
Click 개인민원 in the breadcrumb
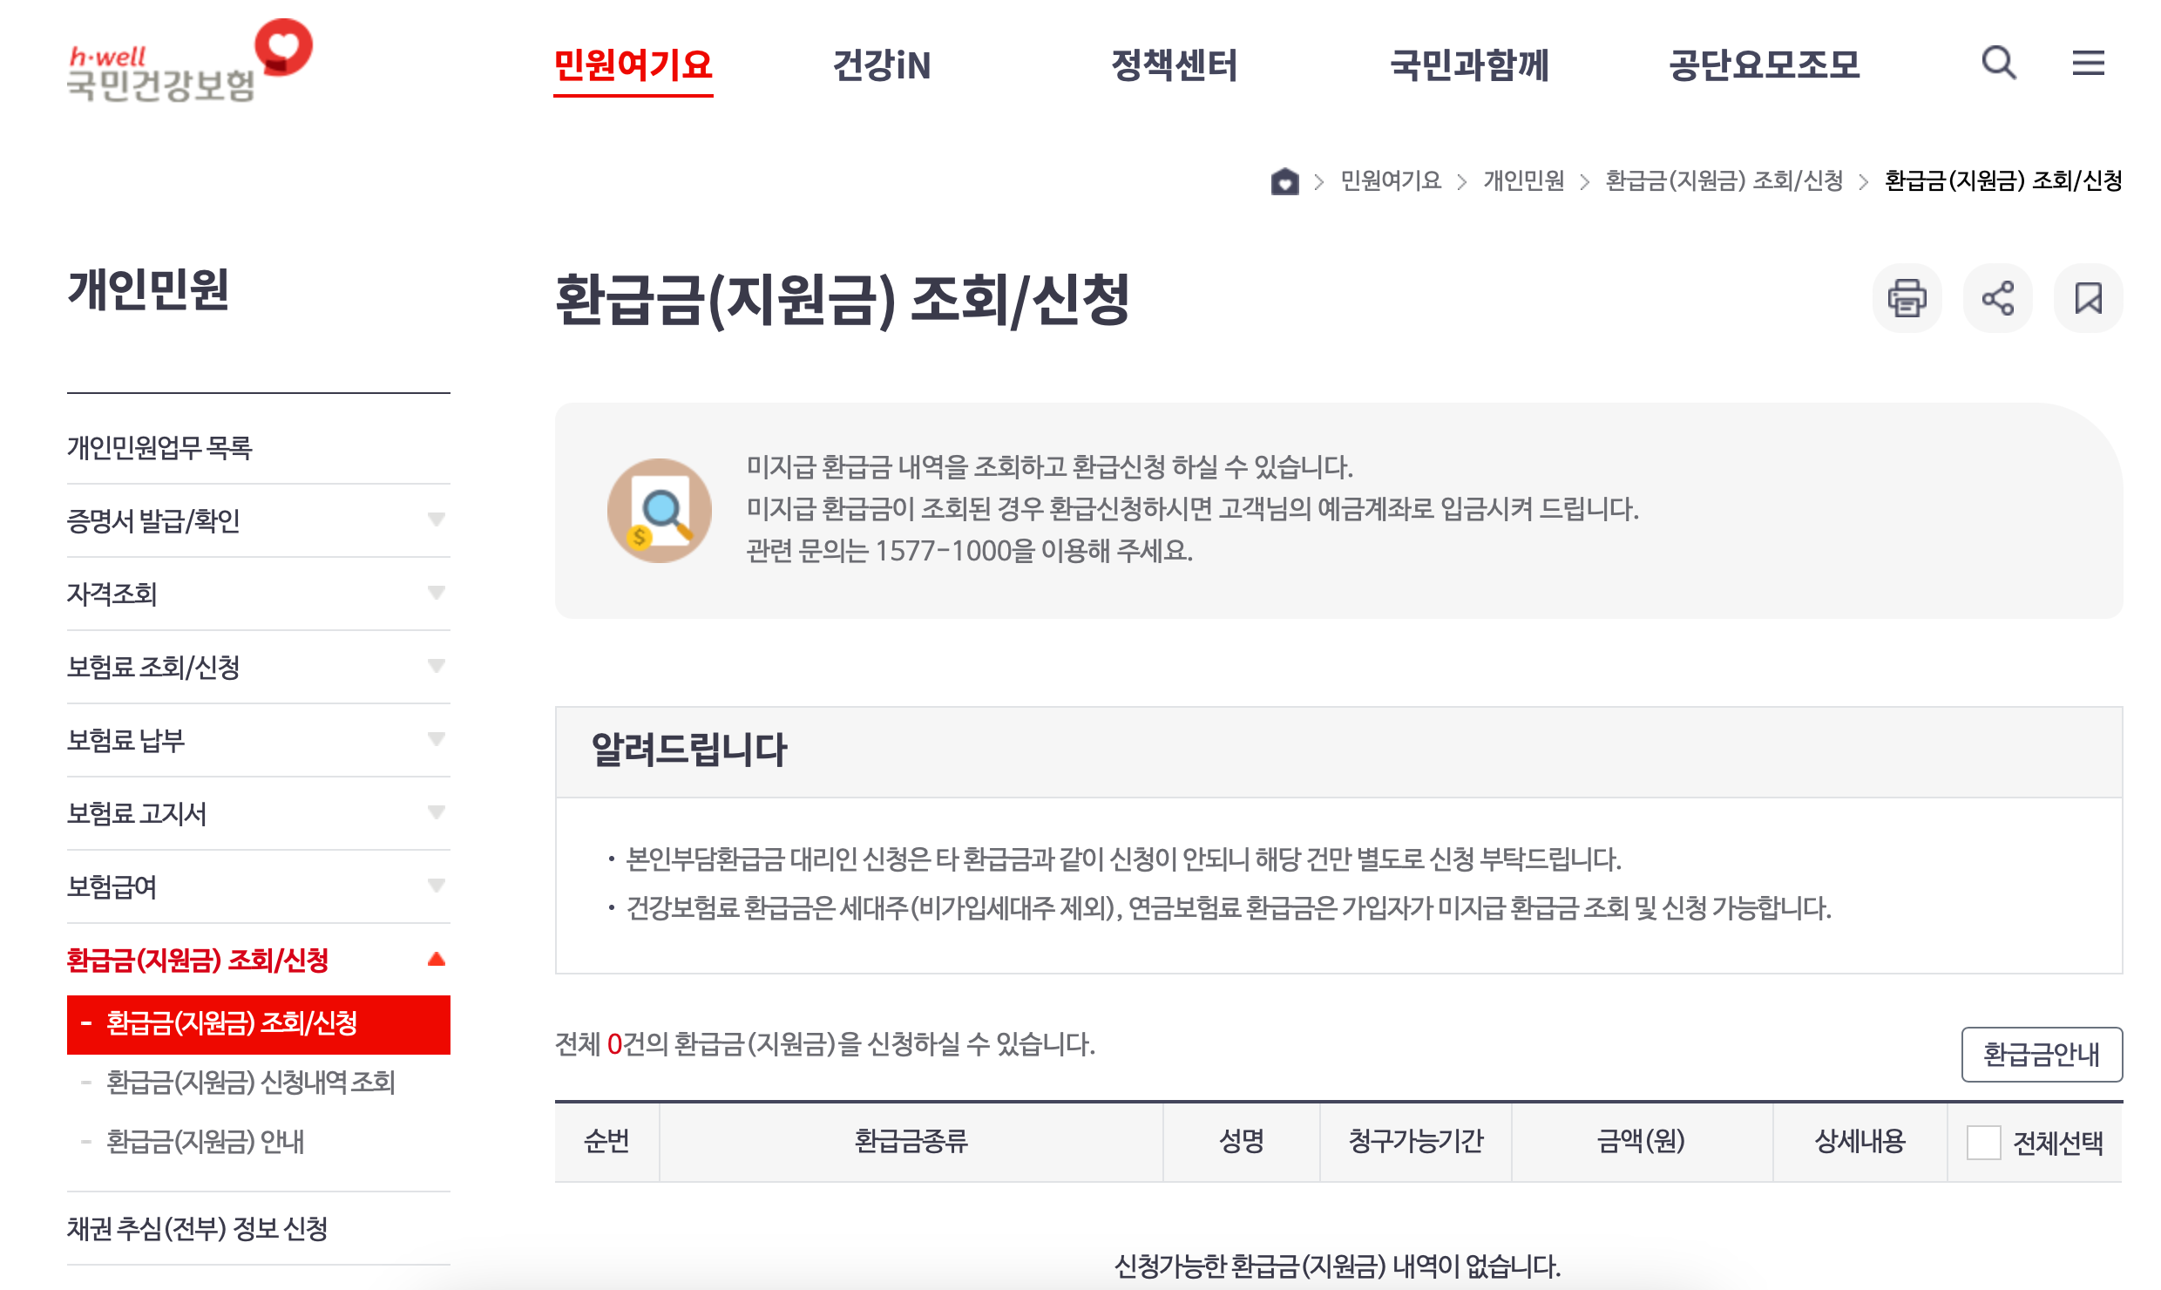[1523, 181]
